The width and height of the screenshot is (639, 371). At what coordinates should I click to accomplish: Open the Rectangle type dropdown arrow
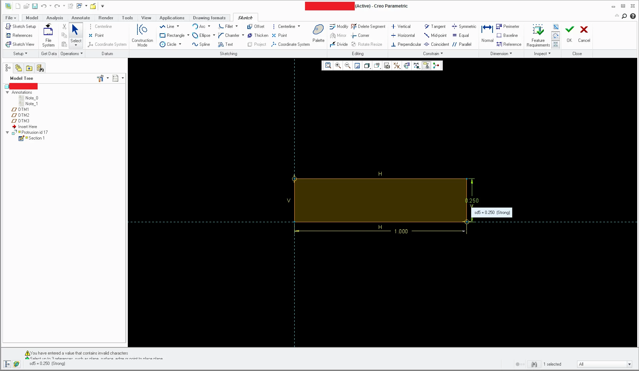pyautogui.click(x=188, y=35)
